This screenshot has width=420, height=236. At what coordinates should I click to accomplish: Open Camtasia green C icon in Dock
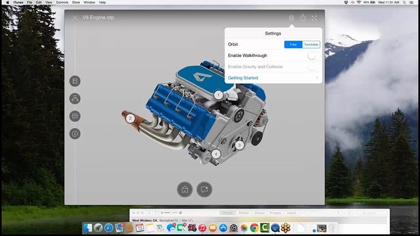tap(264, 227)
